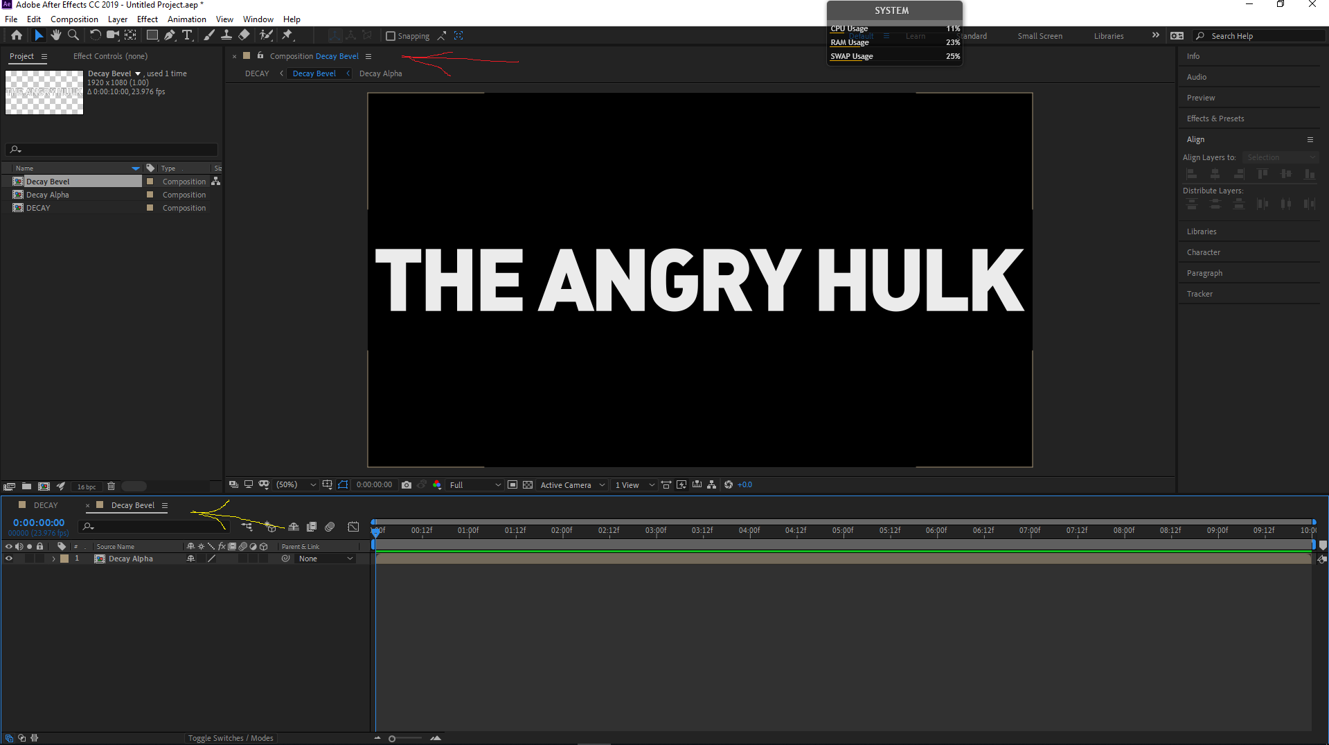Click Decay Alpha layer label color swatch
Screen dimensions: 1329x745
pos(64,559)
